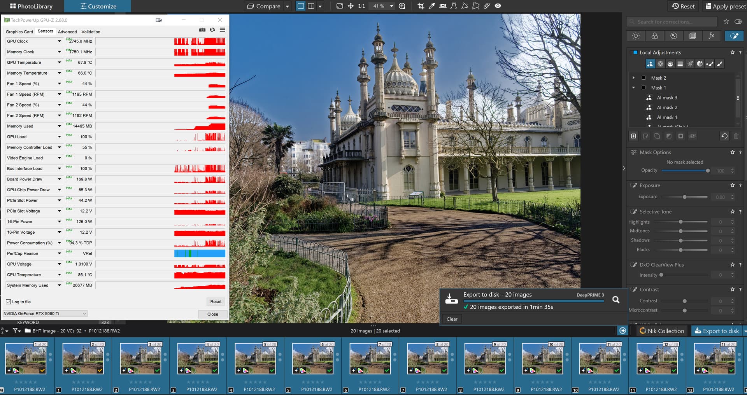
Task: Expand the Mask 2 group
Action: click(633, 78)
